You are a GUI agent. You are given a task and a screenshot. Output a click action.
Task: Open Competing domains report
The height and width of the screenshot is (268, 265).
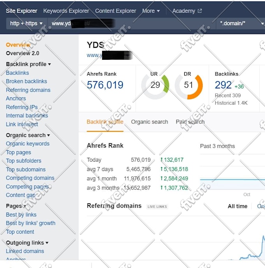click(30, 178)
